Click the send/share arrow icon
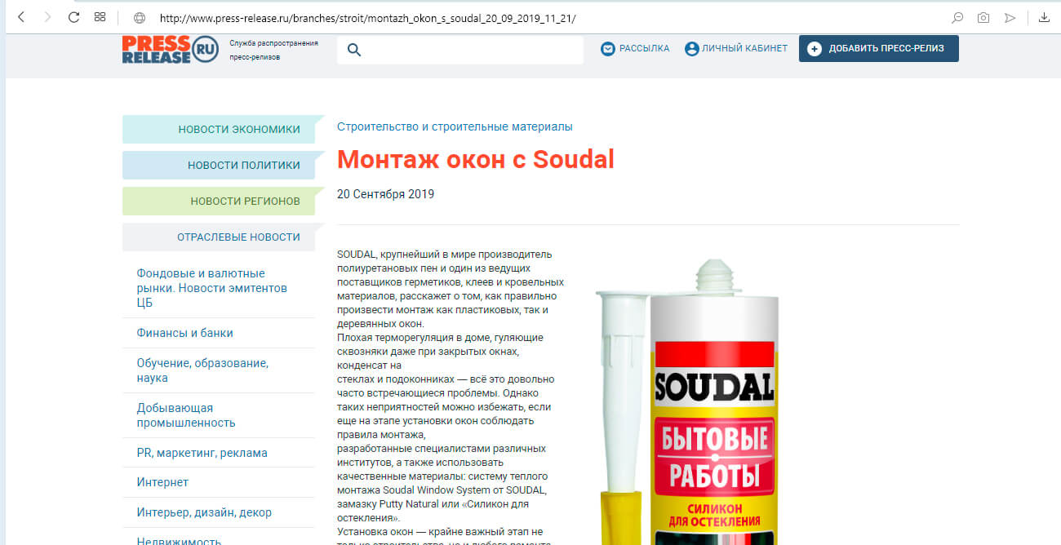Image resolution: width=1061 pixels, height=545 pixels. (1010, 17)
